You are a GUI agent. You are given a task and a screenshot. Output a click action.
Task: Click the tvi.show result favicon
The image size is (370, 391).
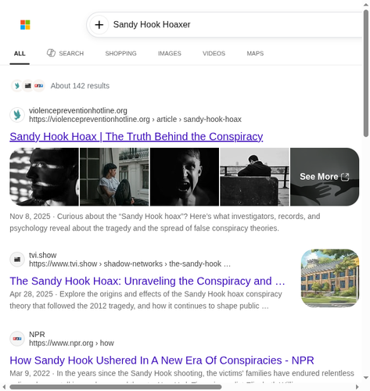click(x=17, y=260)
